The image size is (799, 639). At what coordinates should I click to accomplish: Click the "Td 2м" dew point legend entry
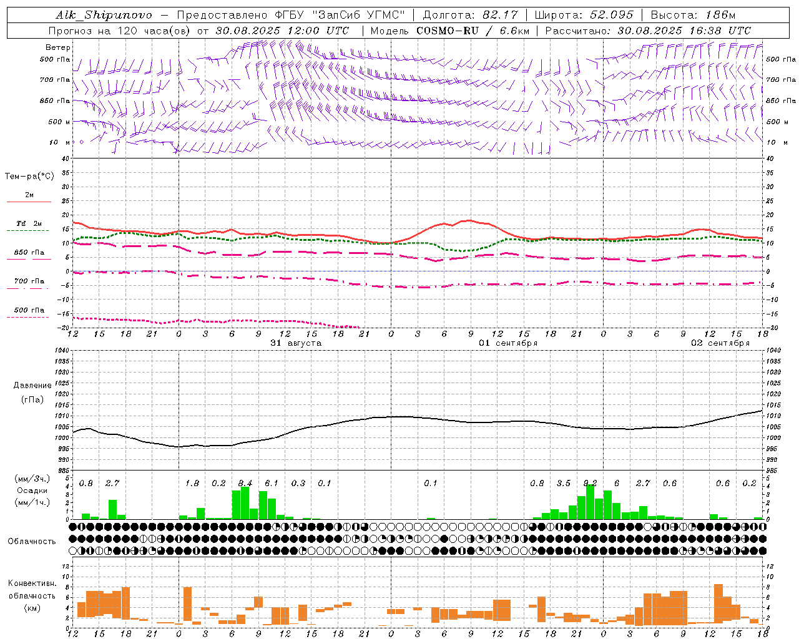pyautogui.click(x=29, y=223)
